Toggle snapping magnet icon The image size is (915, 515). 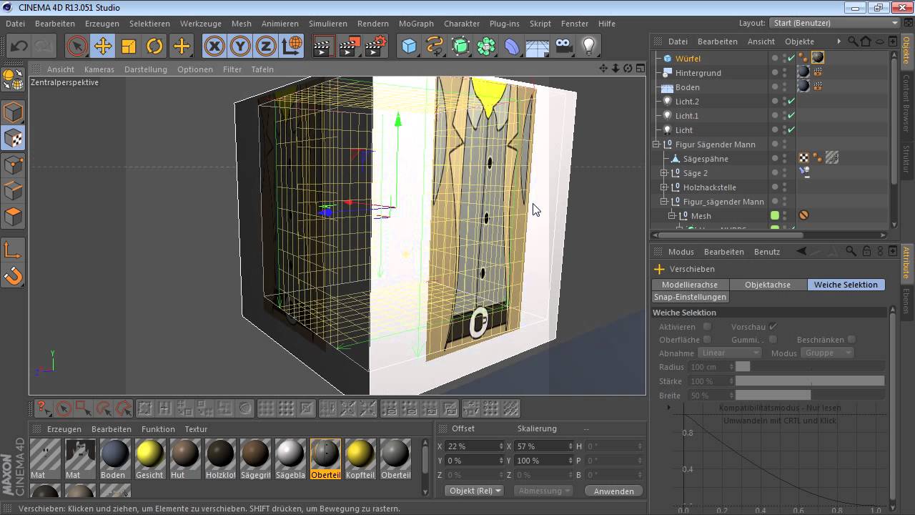pos(14,275)
